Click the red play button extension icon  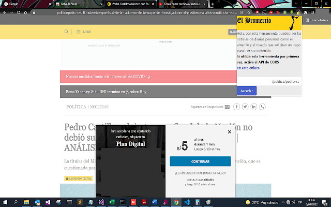click(271, 12)
